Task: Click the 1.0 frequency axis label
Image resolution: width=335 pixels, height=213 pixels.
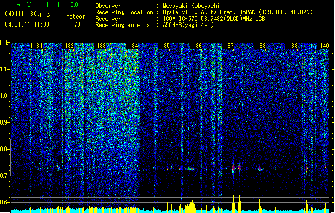Action: tap(4, 96)
